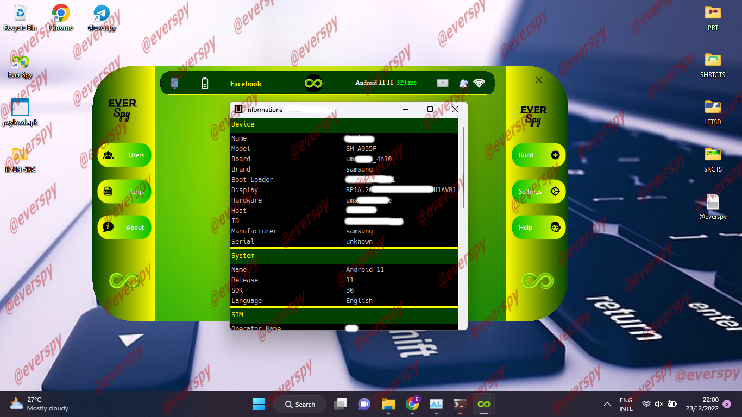Click the Help smiley icon
The width and height of the screenshot is (742, 417).
click(x=556, y=227)
